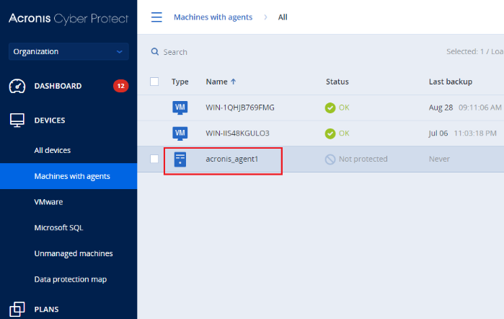Click into the Search field
This screenshot has height=319, width=504.
coord(175,52)
